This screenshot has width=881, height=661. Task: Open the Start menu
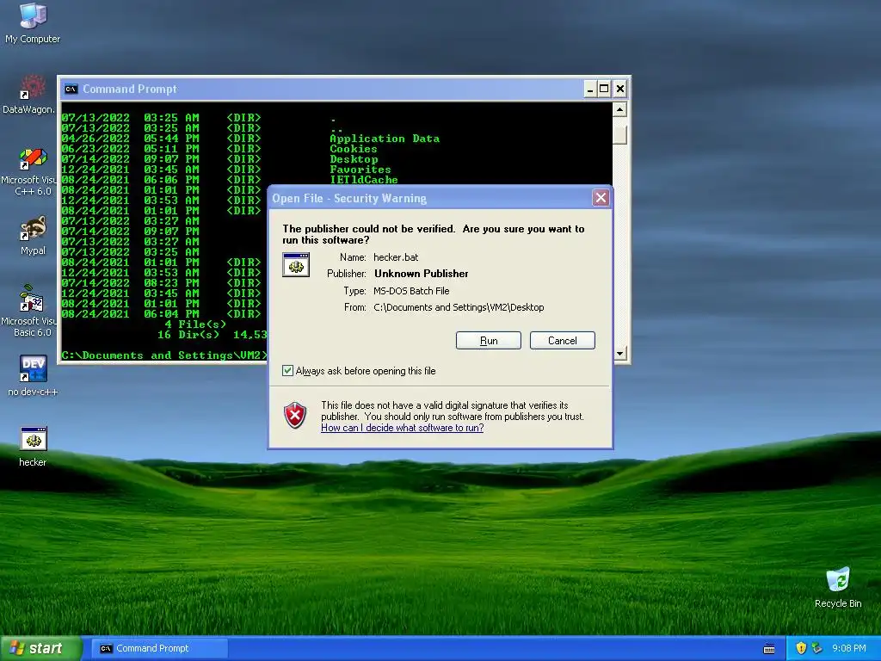pos(40,648)
